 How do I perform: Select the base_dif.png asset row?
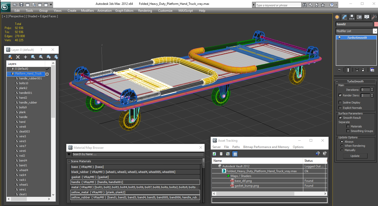click(x=269, y=181)
